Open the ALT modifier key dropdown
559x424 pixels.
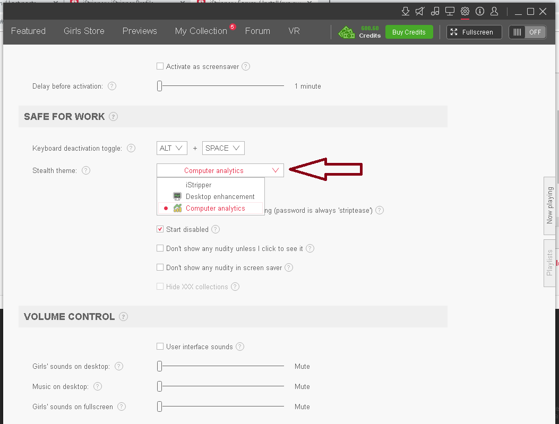pos(172,148)
